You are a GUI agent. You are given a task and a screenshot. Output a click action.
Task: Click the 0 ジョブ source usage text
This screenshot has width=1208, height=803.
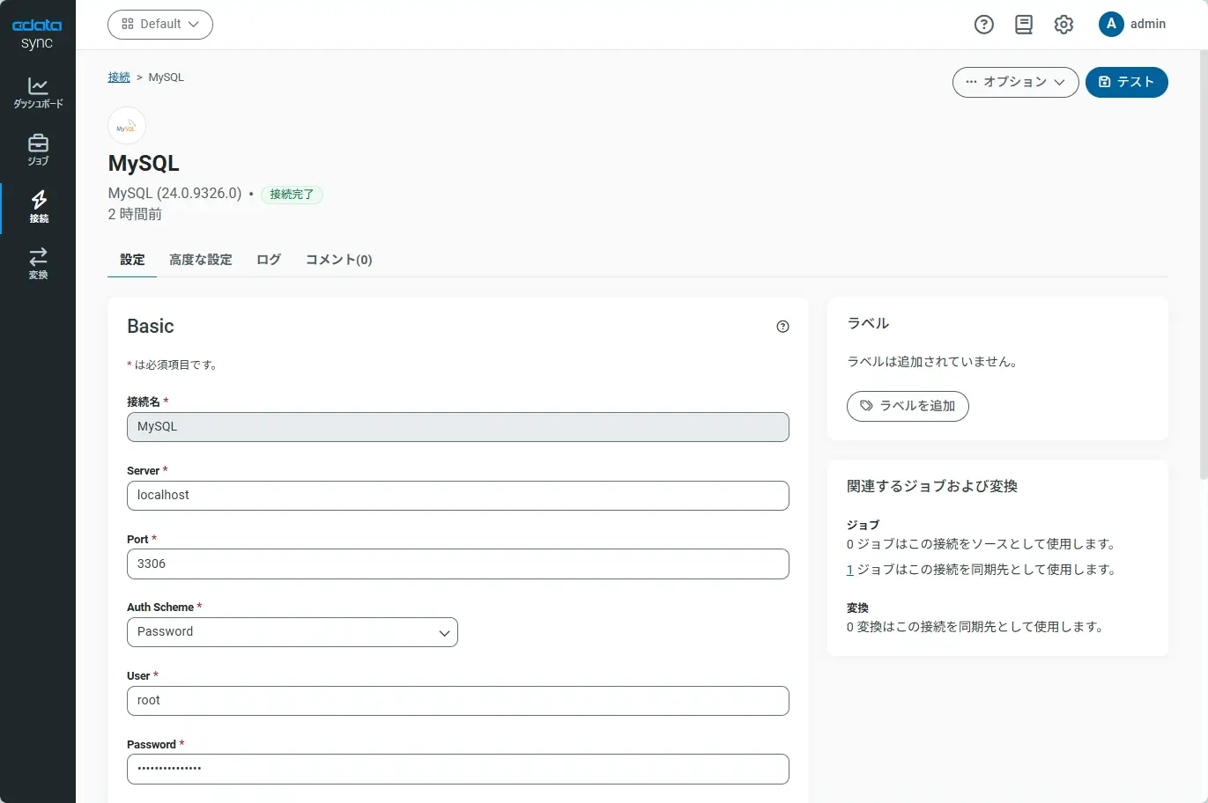pyautogui.click(x=982, y=544)
